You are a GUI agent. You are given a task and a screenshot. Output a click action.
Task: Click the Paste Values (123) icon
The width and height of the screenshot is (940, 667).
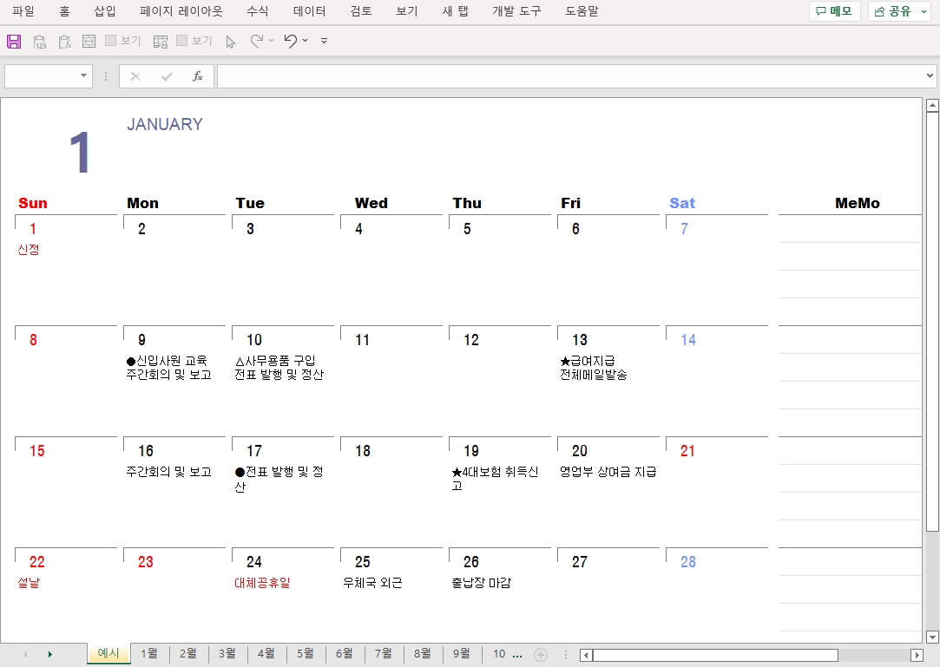40,42
